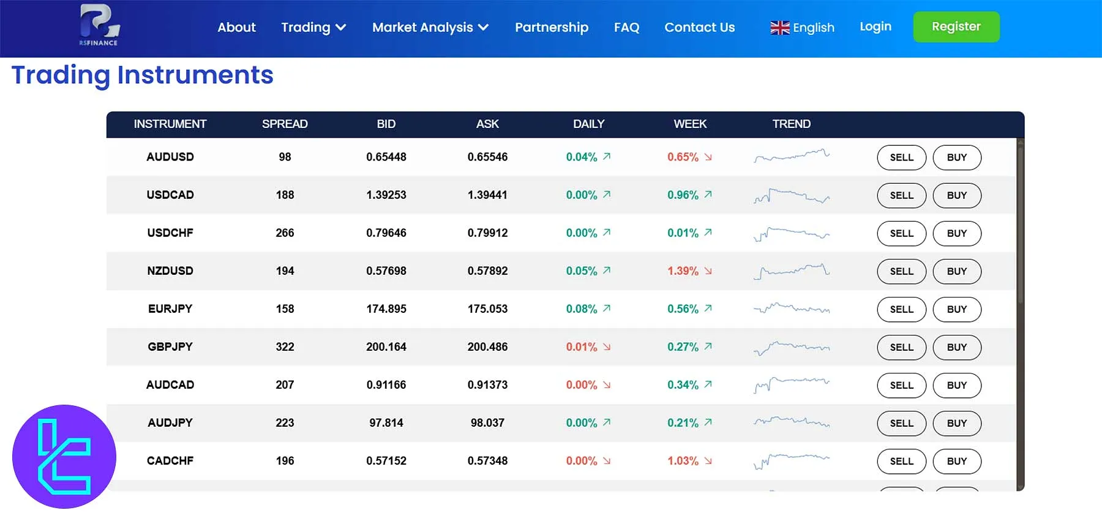Click GBPJPY daily down-arrow icon
Viewport: 1102px width, 521px height.
tap(607, 347)
